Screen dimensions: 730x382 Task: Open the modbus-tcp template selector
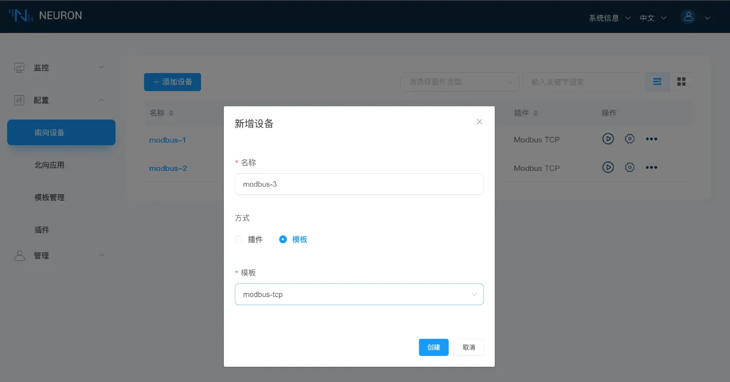click(359, 294)
